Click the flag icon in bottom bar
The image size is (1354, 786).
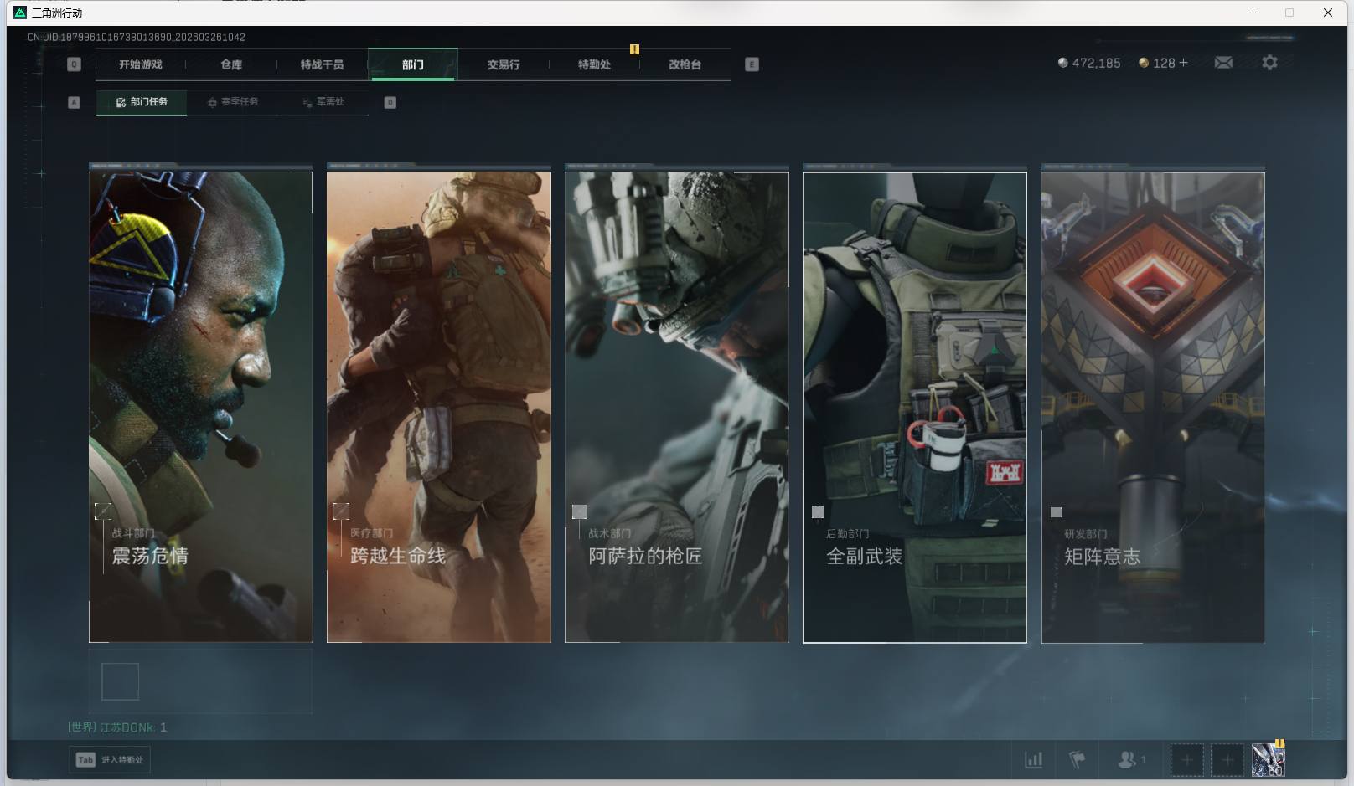1078,760
